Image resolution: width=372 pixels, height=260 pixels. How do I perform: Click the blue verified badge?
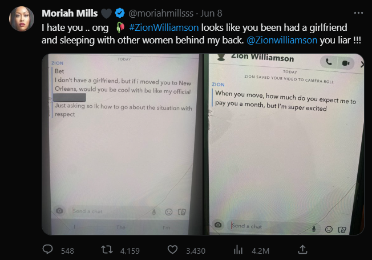(119, 13)
